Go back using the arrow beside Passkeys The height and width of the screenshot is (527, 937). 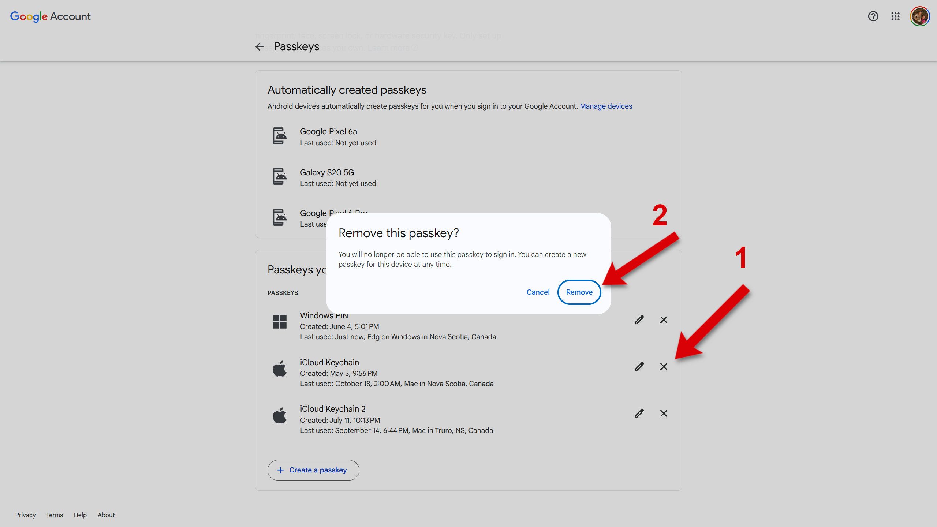(260, 46)
